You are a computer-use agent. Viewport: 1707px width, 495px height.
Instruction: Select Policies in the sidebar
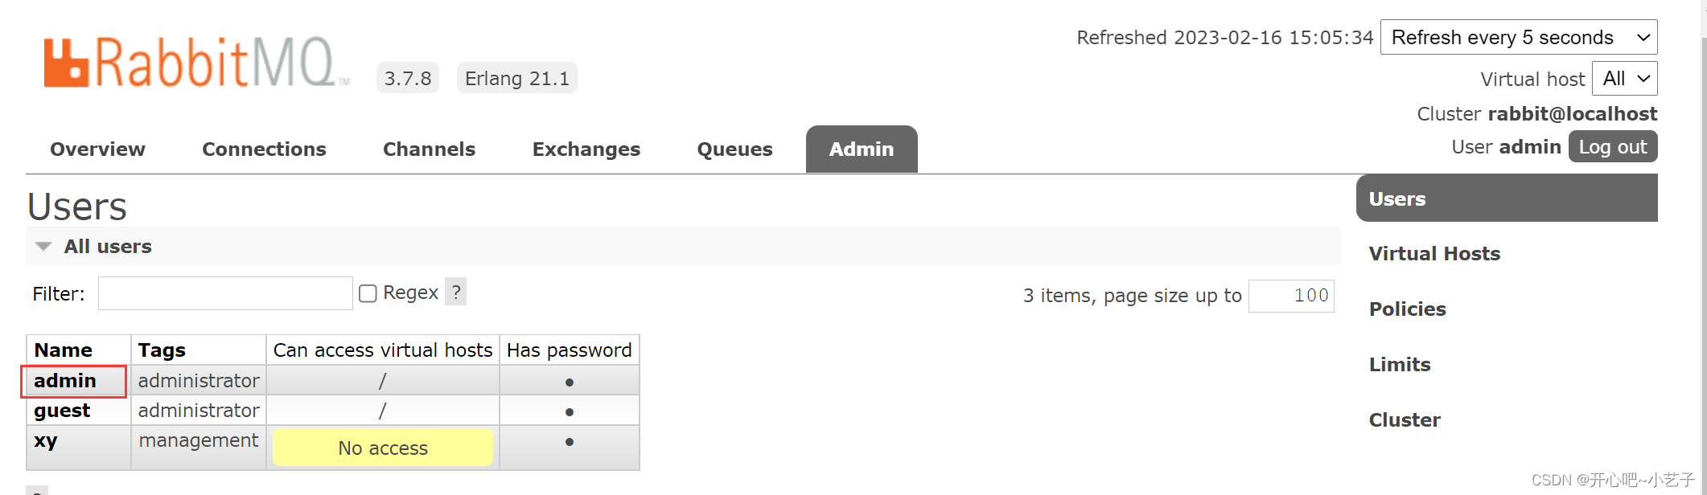[1407, 309]
